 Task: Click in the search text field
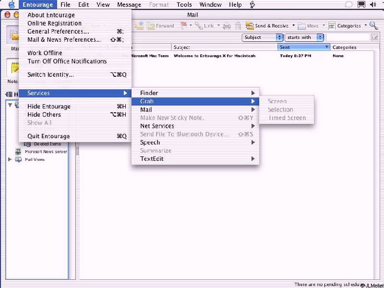[x=348, y=37]
